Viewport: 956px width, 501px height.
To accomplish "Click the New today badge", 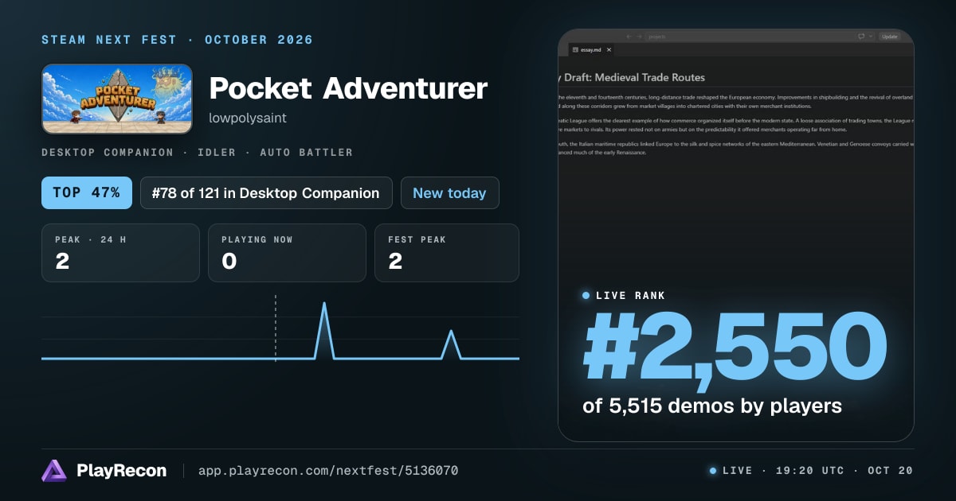I will (x=449, y=193).
